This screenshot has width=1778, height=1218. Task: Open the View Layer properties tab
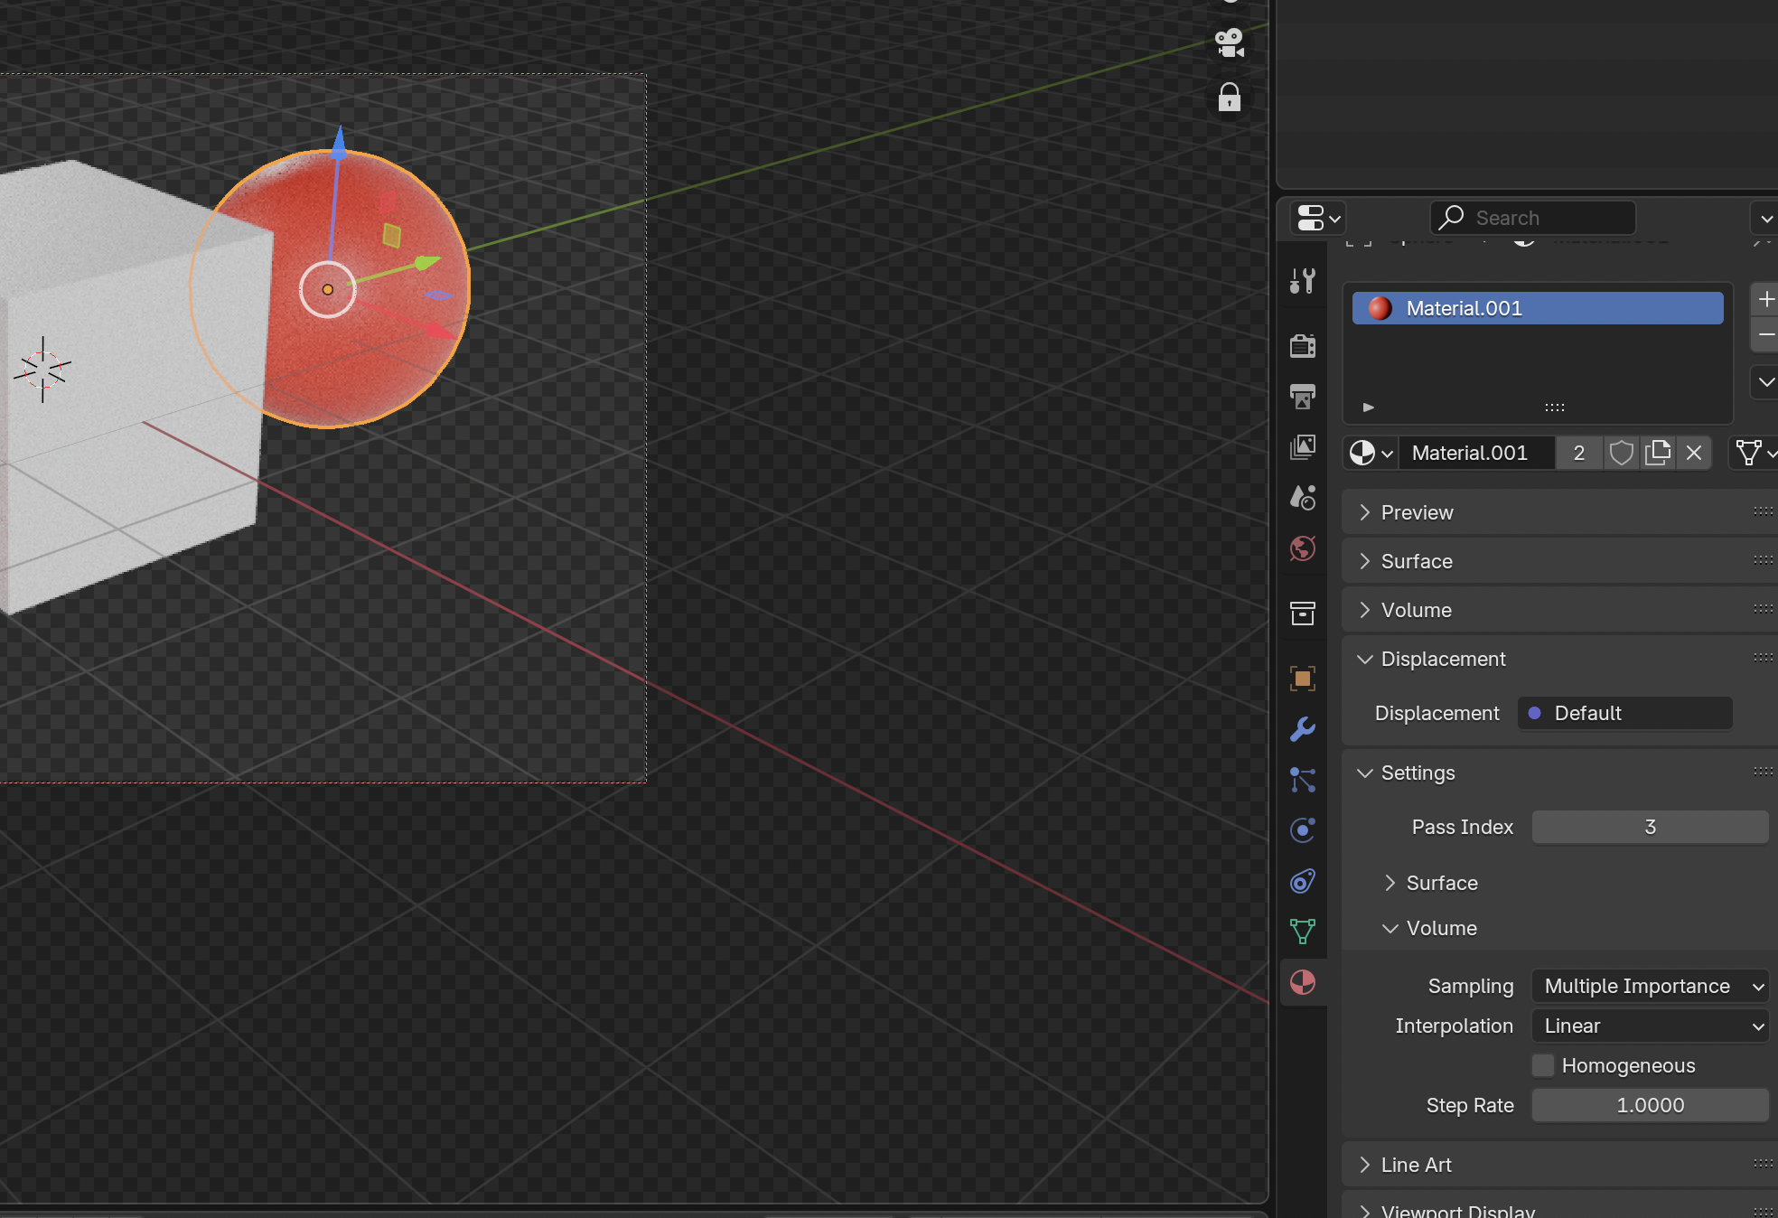1302,447
